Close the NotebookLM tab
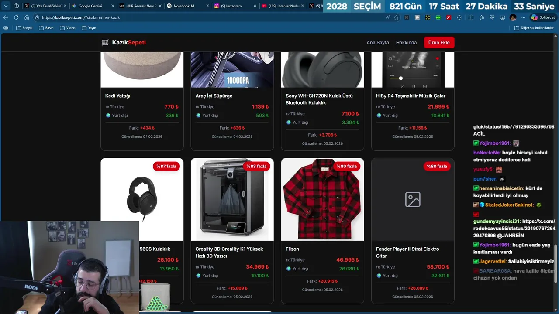Viewport: 559px width, 314px height. point(207,6)
